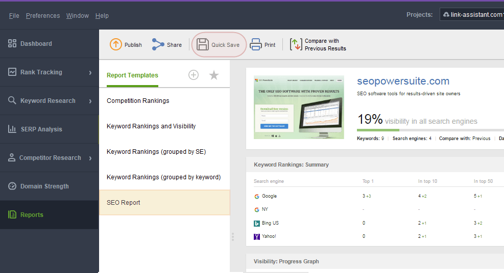
Task: Open the Help menu
Action: pyautogui.click(x=102, y=16)
